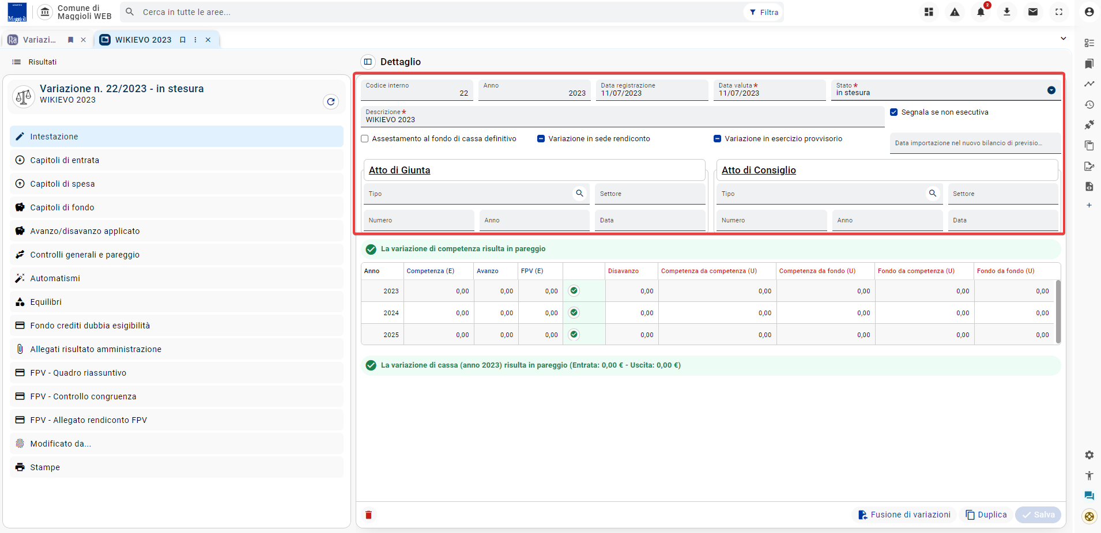Open the Stato dropdown arrow
The height and width of the screenshot is (533, 1101).
pyautogui.click(x=1051, y=90)
